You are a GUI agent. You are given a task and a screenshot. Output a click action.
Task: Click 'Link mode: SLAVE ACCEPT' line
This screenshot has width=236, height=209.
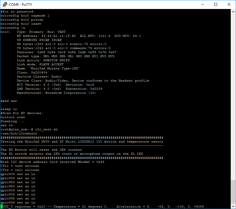click(x=40, y=64)
